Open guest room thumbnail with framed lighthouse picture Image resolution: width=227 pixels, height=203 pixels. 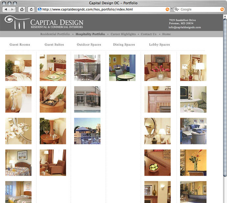pyautogui.click(x=18, y=162)
